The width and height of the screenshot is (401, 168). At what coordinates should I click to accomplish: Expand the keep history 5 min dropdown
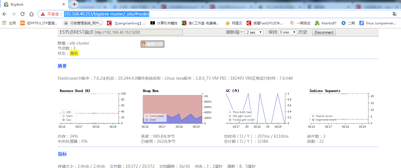pyautogui.click(x=288, y=32)
